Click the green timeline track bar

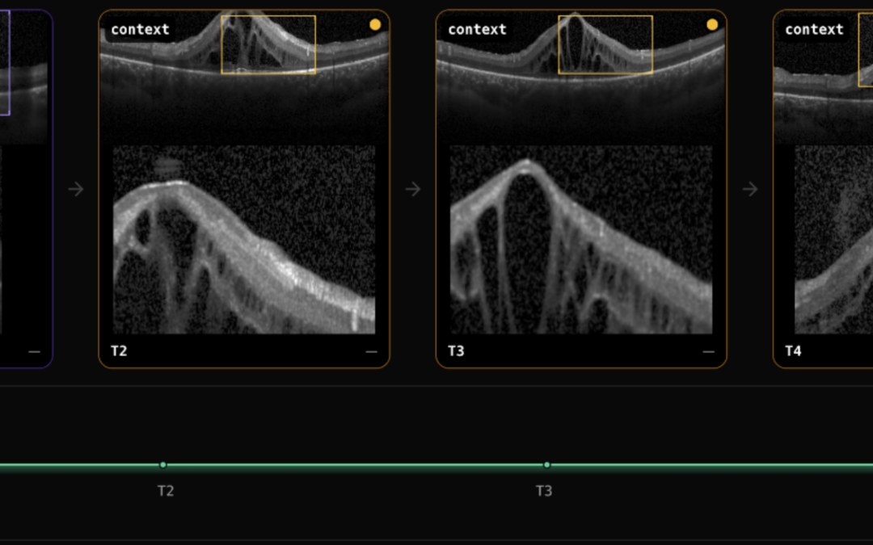(x=436, y=465)
